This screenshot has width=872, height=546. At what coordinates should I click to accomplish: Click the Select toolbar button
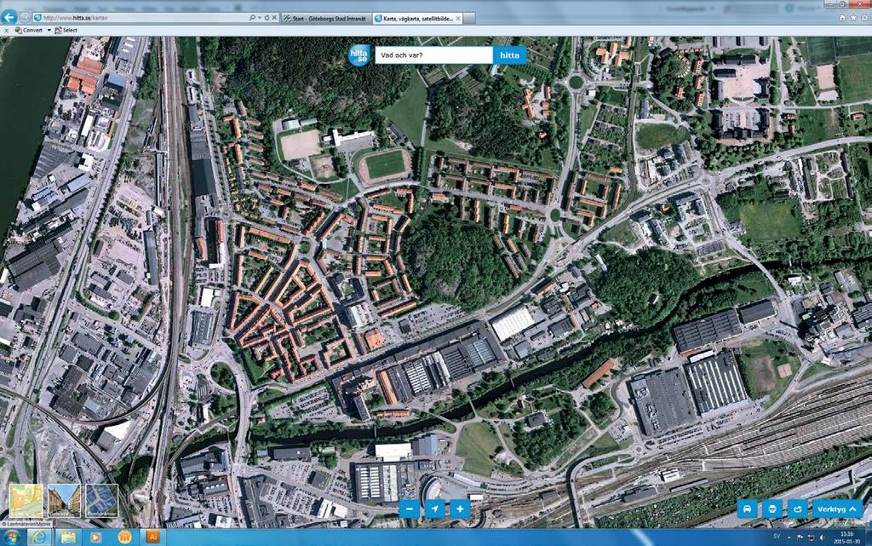pos(66,30)
